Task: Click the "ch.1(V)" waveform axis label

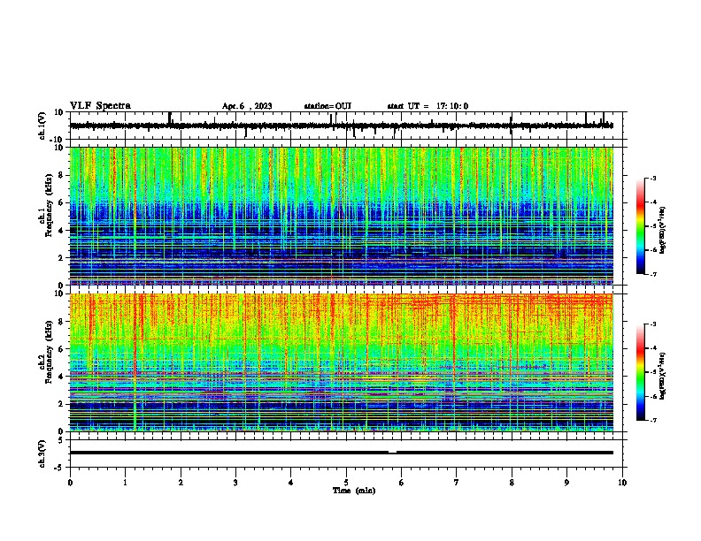Action: pos(42,126)
